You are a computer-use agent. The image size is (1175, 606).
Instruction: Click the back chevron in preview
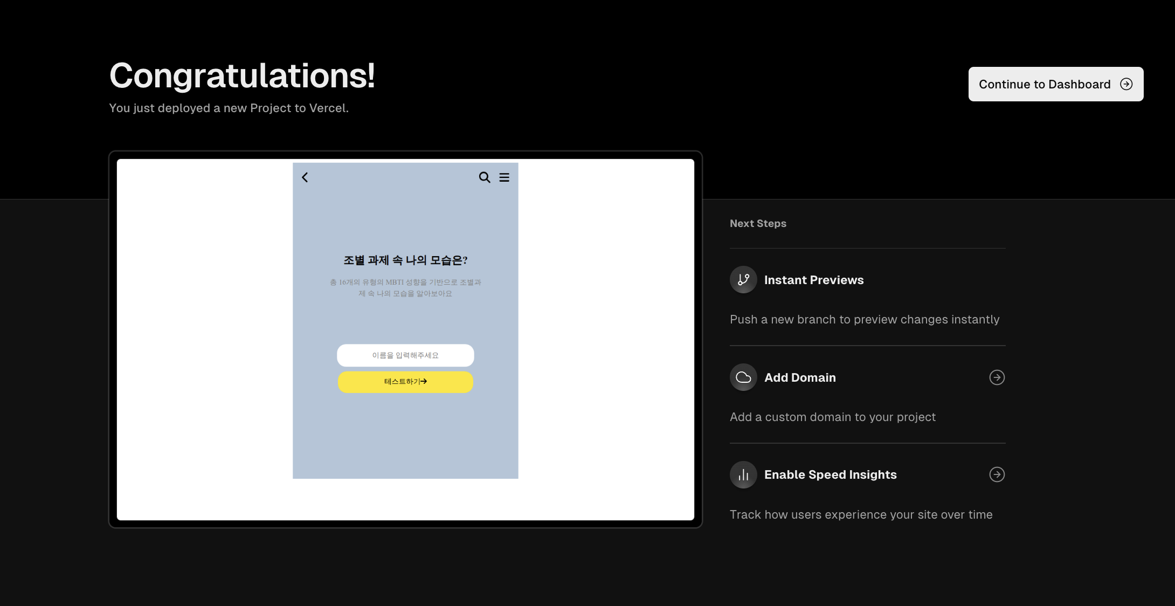[x=305, y=177]
